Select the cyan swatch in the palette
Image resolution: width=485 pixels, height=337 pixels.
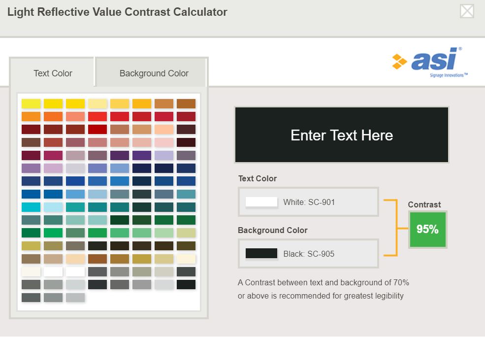31,206
